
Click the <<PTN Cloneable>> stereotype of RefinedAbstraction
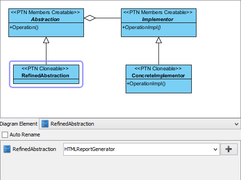[x=45, y=68]
